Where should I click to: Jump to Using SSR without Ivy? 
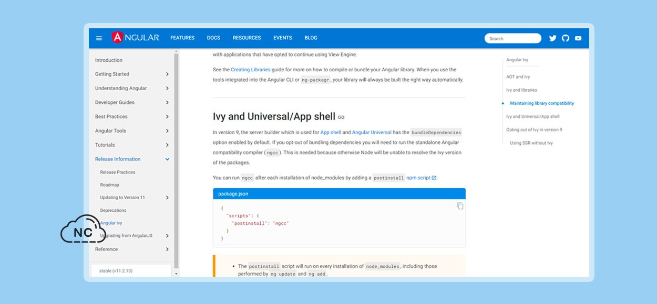[531, 143]
